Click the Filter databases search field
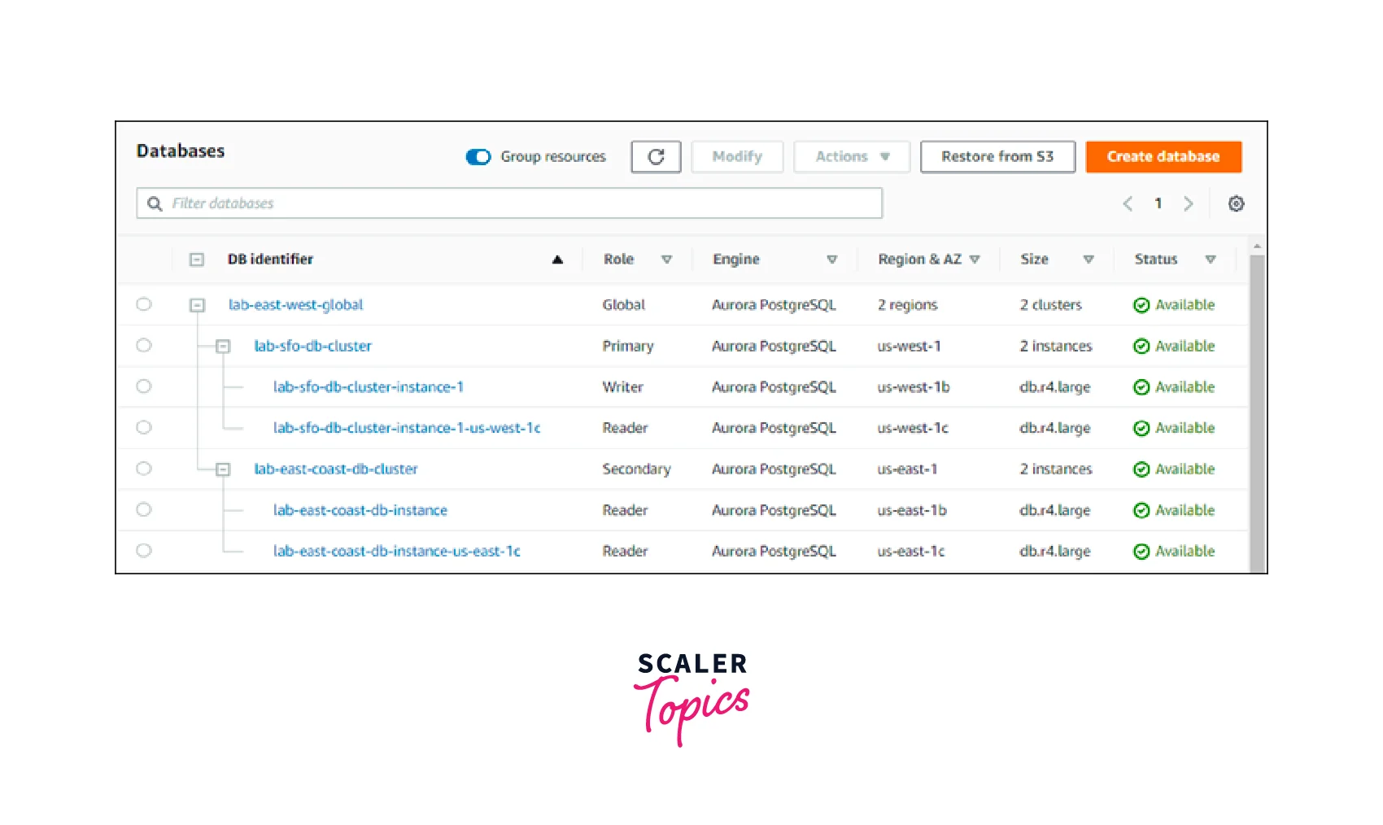 coord(521,203)
